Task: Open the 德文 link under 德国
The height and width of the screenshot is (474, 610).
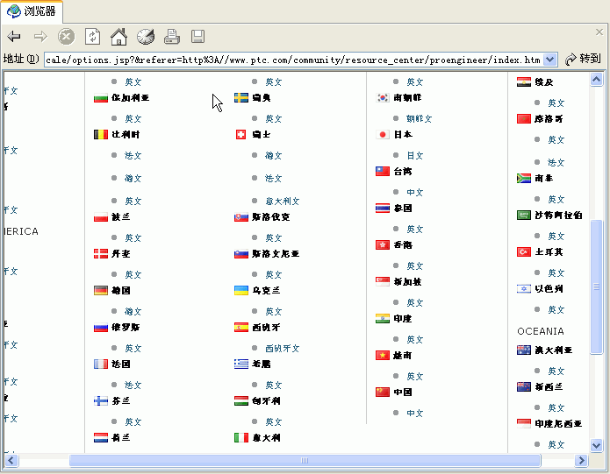Action: [x=133, y=312]
